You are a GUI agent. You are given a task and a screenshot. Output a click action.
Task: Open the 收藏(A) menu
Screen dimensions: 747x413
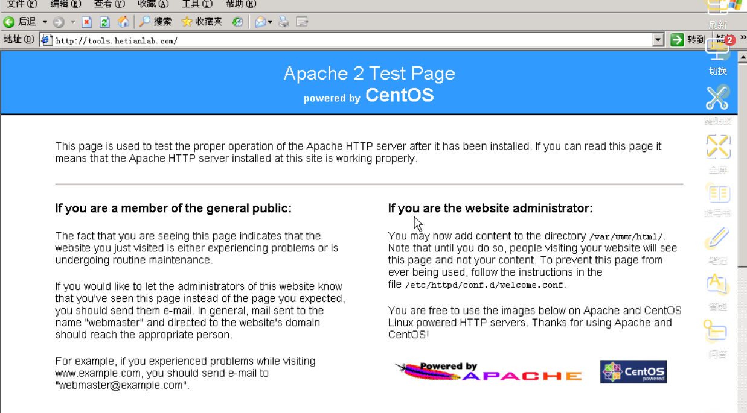tap(153, 4)
